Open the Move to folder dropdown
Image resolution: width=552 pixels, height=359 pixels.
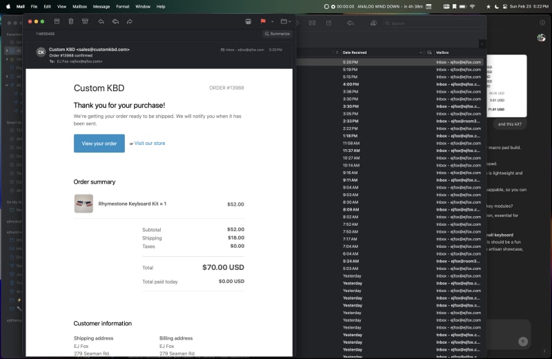click(x=286, y=21)
